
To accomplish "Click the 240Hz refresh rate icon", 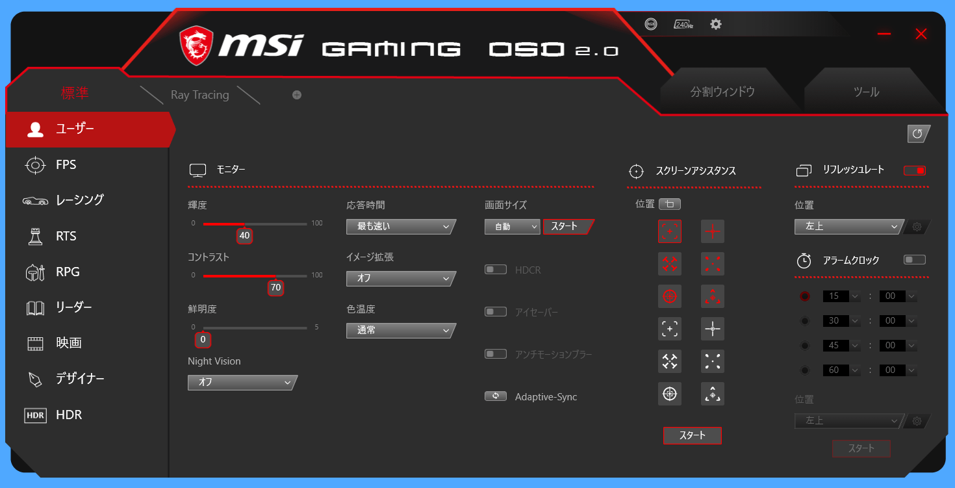I will click(683, 24).
